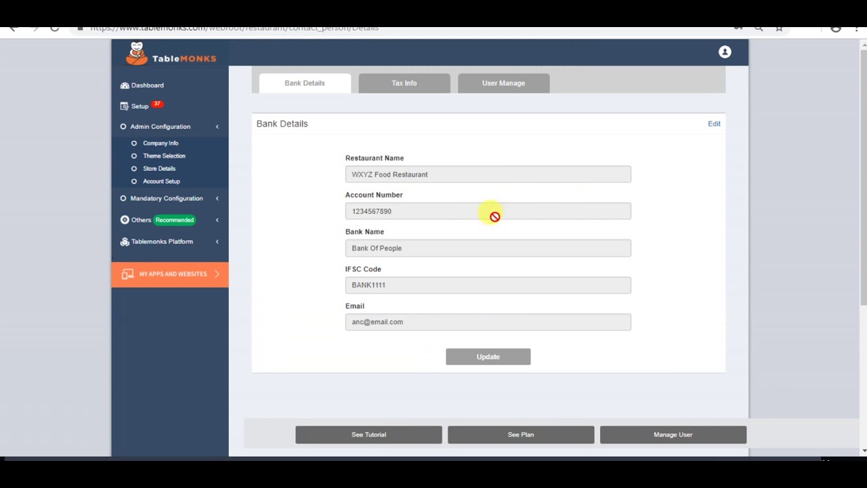Image resolution: width=867 pixels, height=488 pixels.
Task: Click the Email input field
Action: (488, 322)
